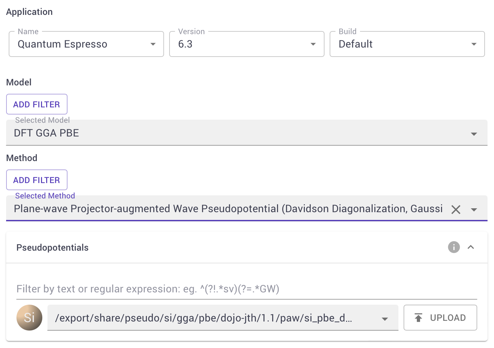Click ADD FILTER under Model
The width and height of the screenshot is (494, 348).
pos(37,104)
